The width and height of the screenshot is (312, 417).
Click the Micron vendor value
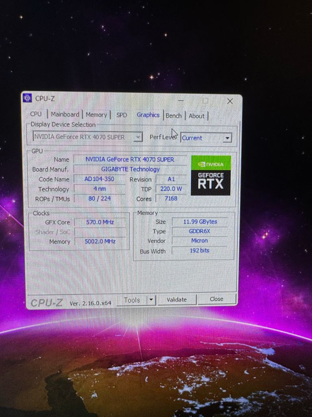pyautogui.click(x=199, y=240)
